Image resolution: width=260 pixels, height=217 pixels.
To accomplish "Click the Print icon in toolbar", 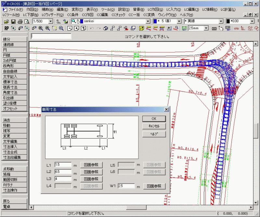I will point(20,21).
